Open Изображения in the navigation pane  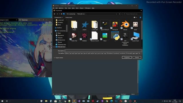pyautogui.click(x=61, y=40)
